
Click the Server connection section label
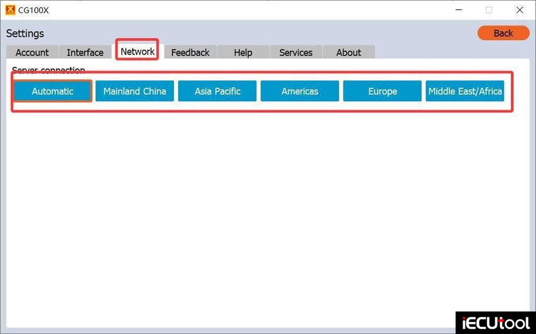tap(48, 70)
